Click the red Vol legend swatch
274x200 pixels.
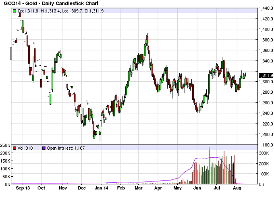15,148
